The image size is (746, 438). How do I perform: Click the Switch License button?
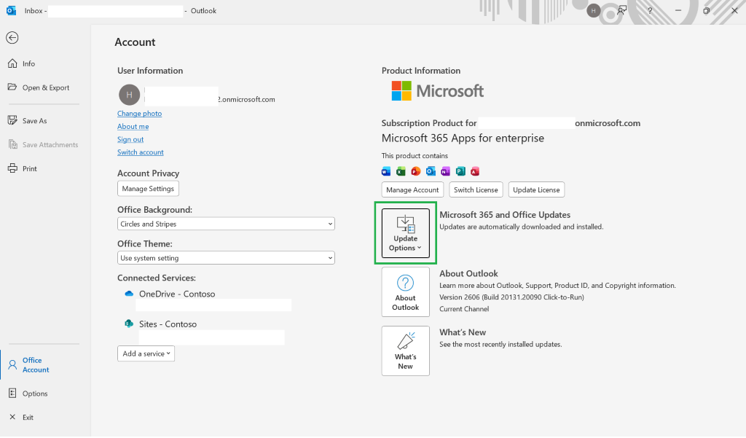pos(476,189)
